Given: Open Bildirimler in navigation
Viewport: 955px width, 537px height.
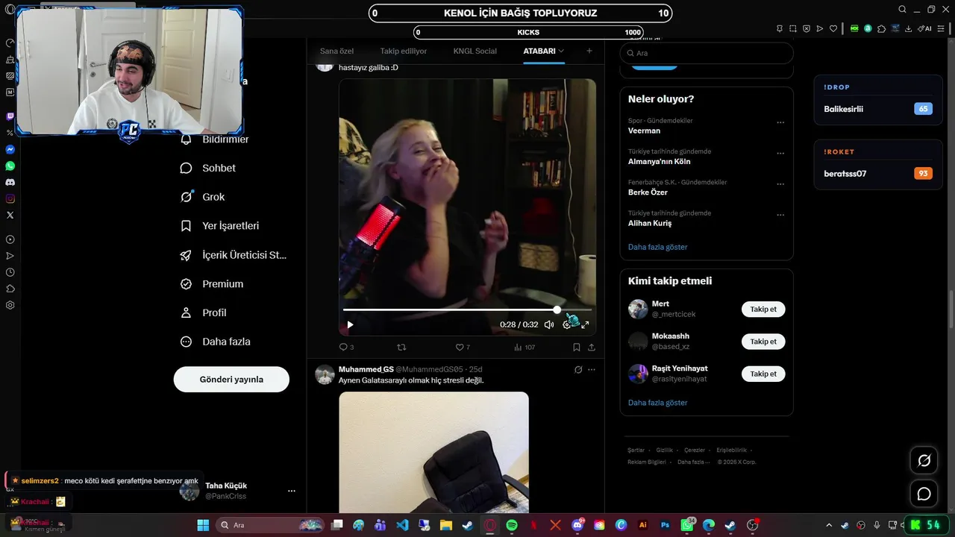Looking at the screenshot, I should coord(215,139).
